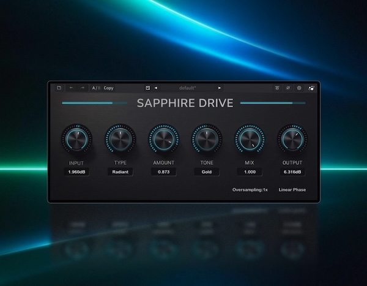Open the preset folder browser icon
The width and height of the screenshot is (367, 286).
pyautogui.click(x=59, y=88)
